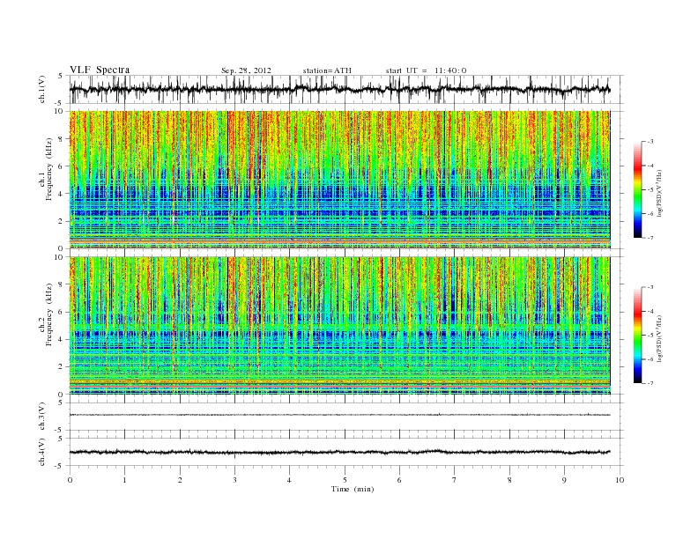Click the ch.2 spectrogram color scale bar
This screenshot has height=539, width=698.
[638, 336]
